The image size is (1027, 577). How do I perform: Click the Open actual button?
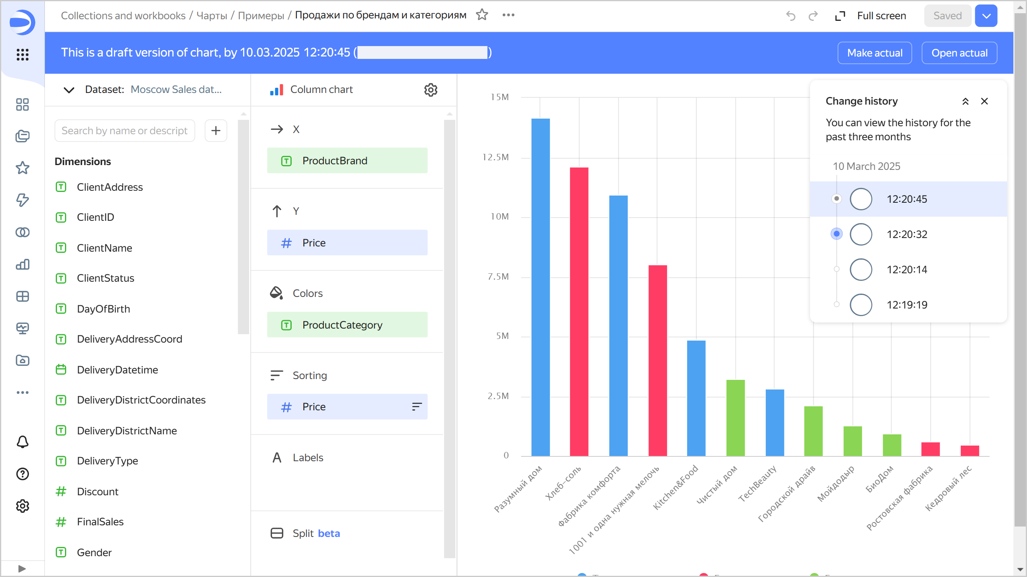(x=959, y=53)
